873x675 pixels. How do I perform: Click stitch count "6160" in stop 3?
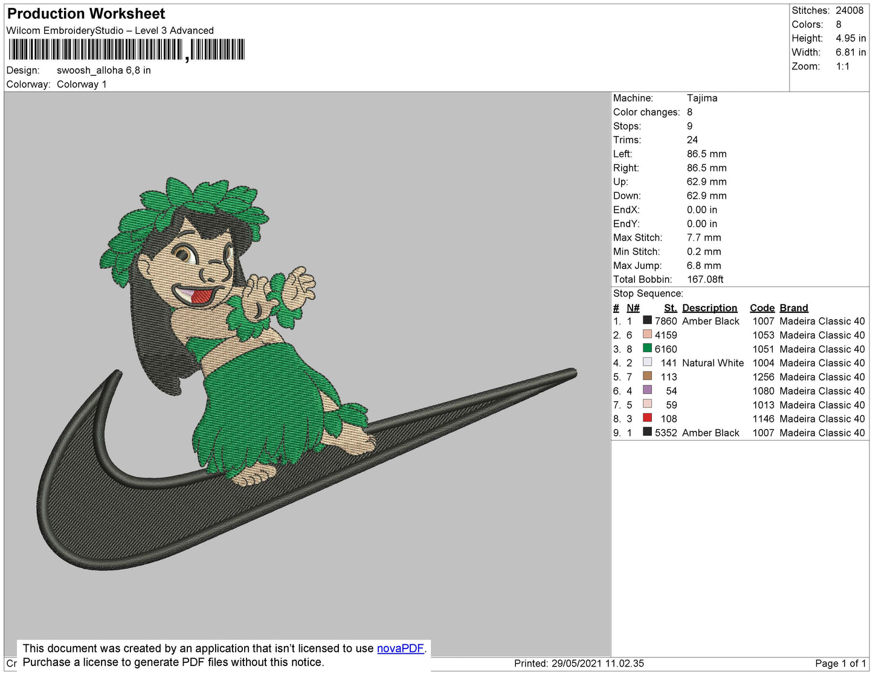pos(666,349)
